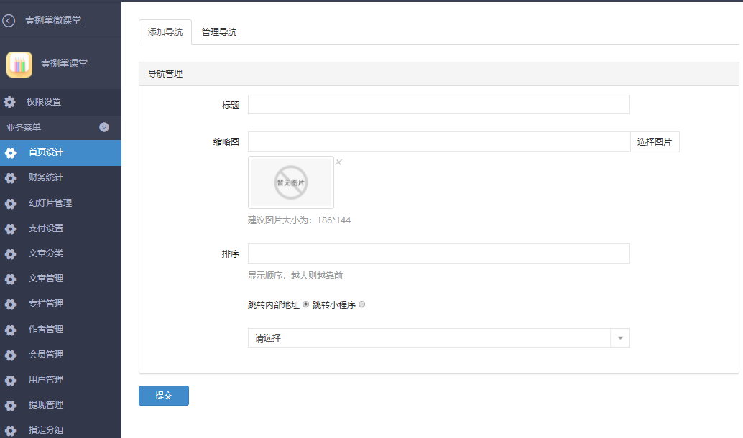
Task: Click the gear icon next to 文章分类
Action: (x=11, y=253)
